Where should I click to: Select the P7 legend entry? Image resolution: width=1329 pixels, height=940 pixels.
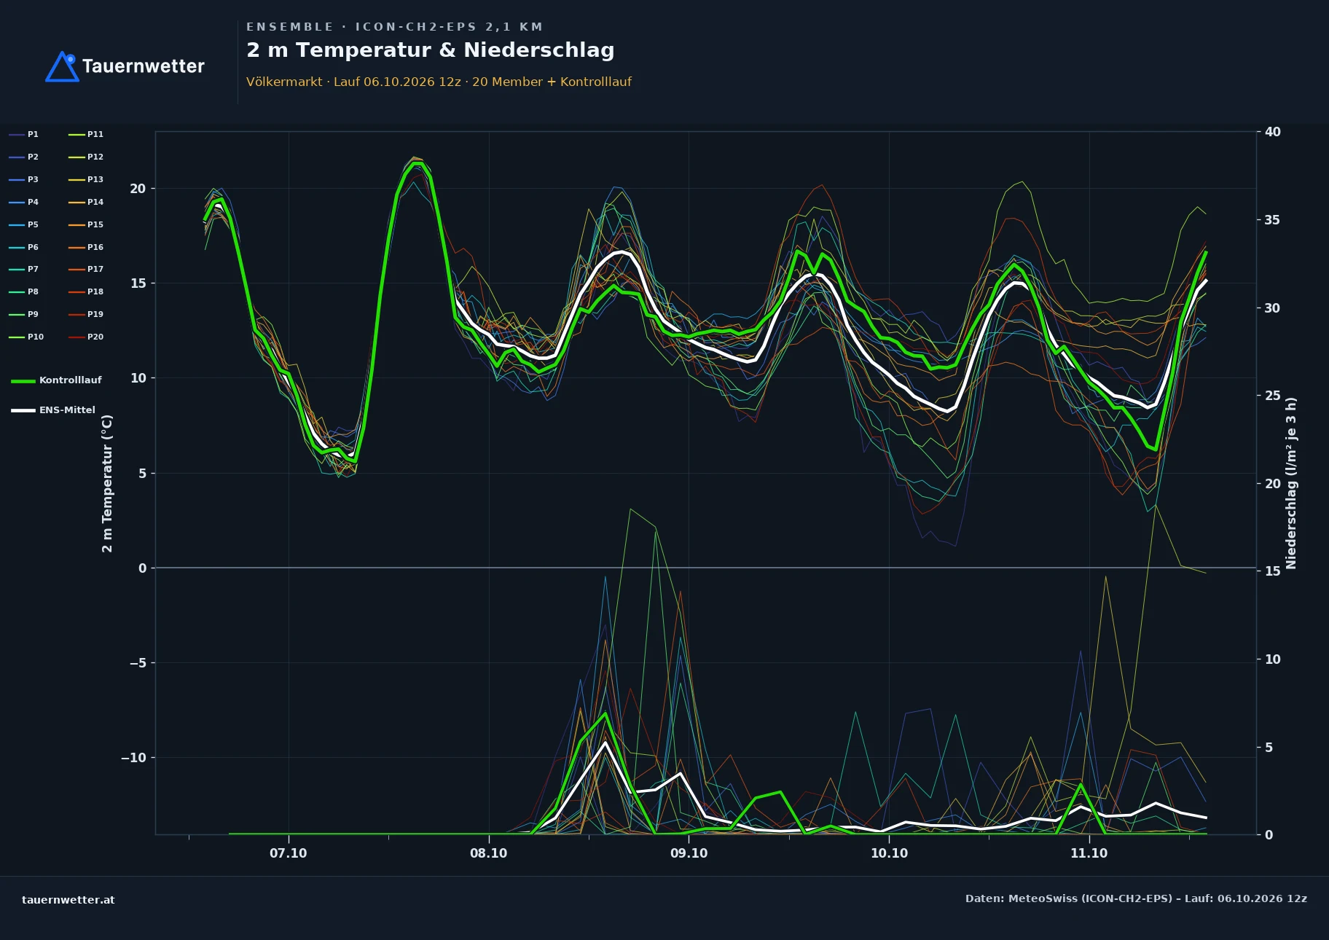24,269
